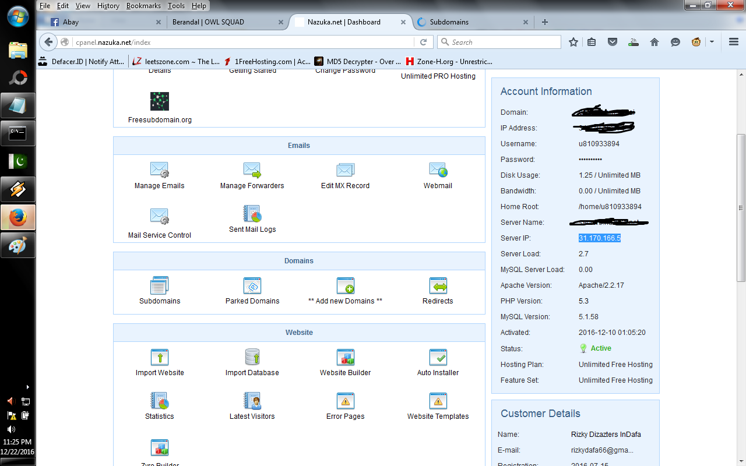Open the Auto Installer
746x466 pixels.
[438, 363]
